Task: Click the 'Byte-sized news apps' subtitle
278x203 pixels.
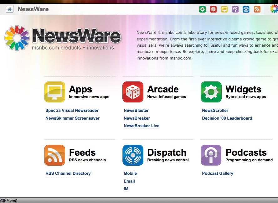Action: click(x=246, y=97)
